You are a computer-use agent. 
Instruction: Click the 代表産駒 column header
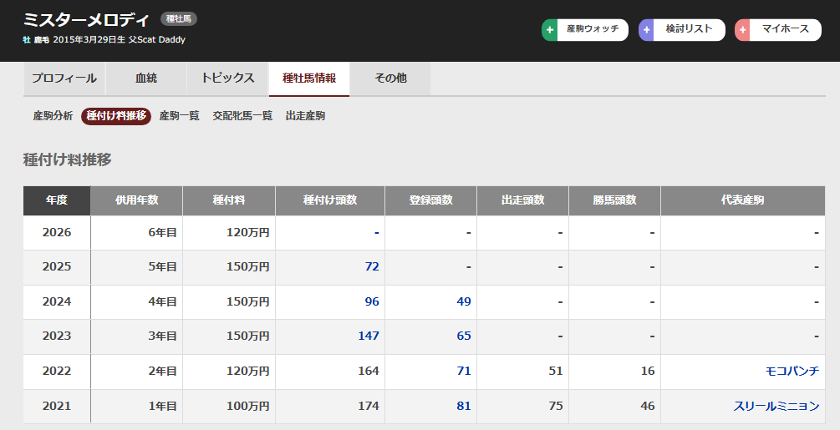[x=743, y=200]
